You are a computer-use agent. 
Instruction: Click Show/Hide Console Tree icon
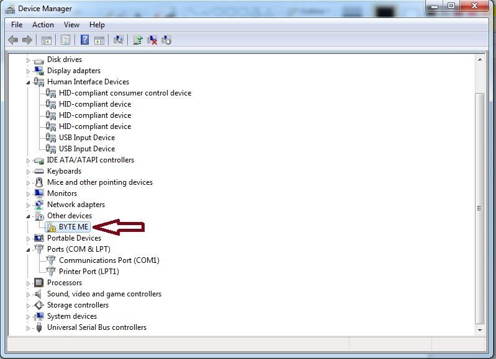tap(46, 40)
